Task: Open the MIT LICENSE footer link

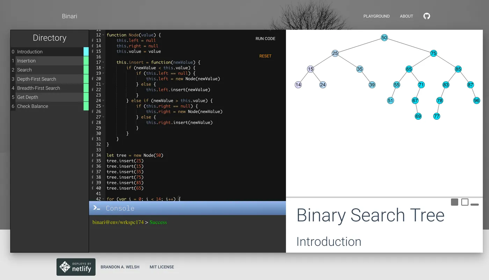Action: click(x=162, y=267)
